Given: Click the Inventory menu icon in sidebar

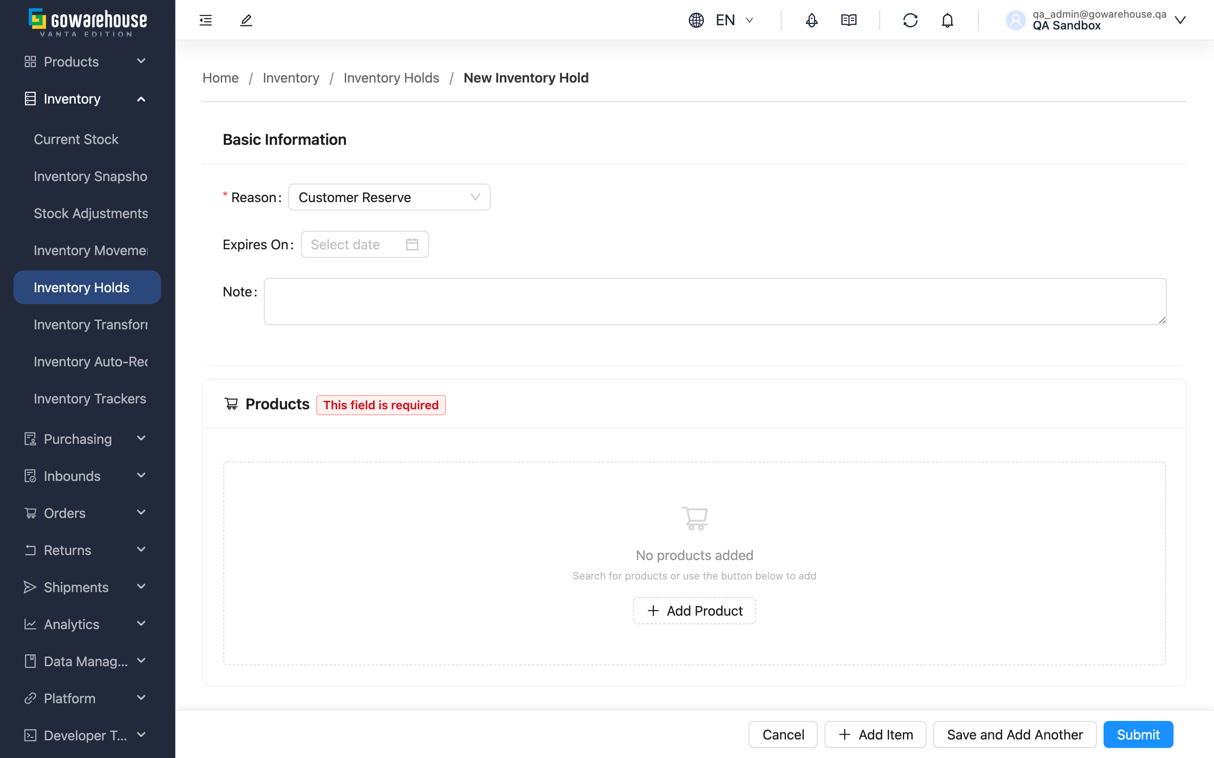Looking at the screenshot, I should pyautogui.click(x=31, y=99).
